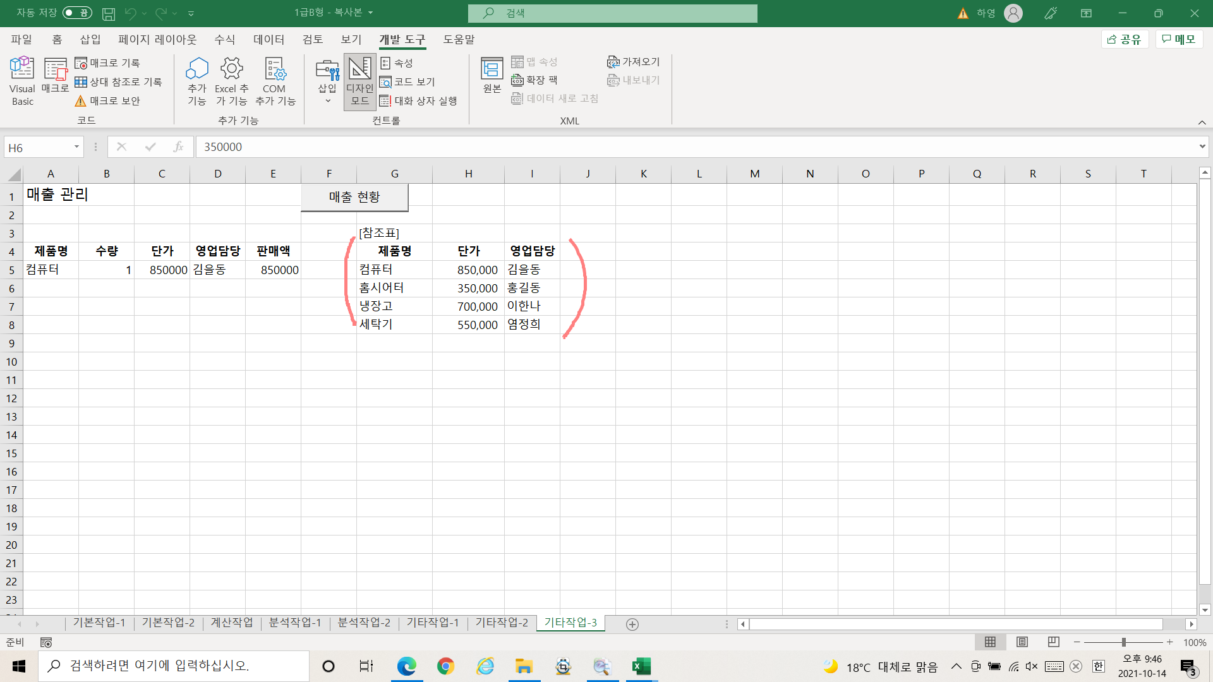Open the Visual Basic editor
The width and height of the screenshot is (1213, 682).
pos(22,81)
